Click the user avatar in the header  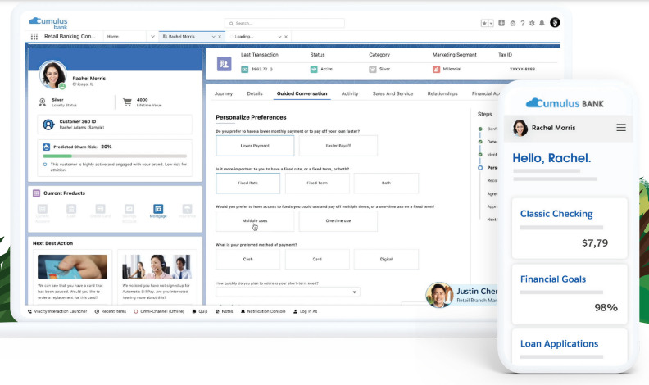[x=555, y=23]
